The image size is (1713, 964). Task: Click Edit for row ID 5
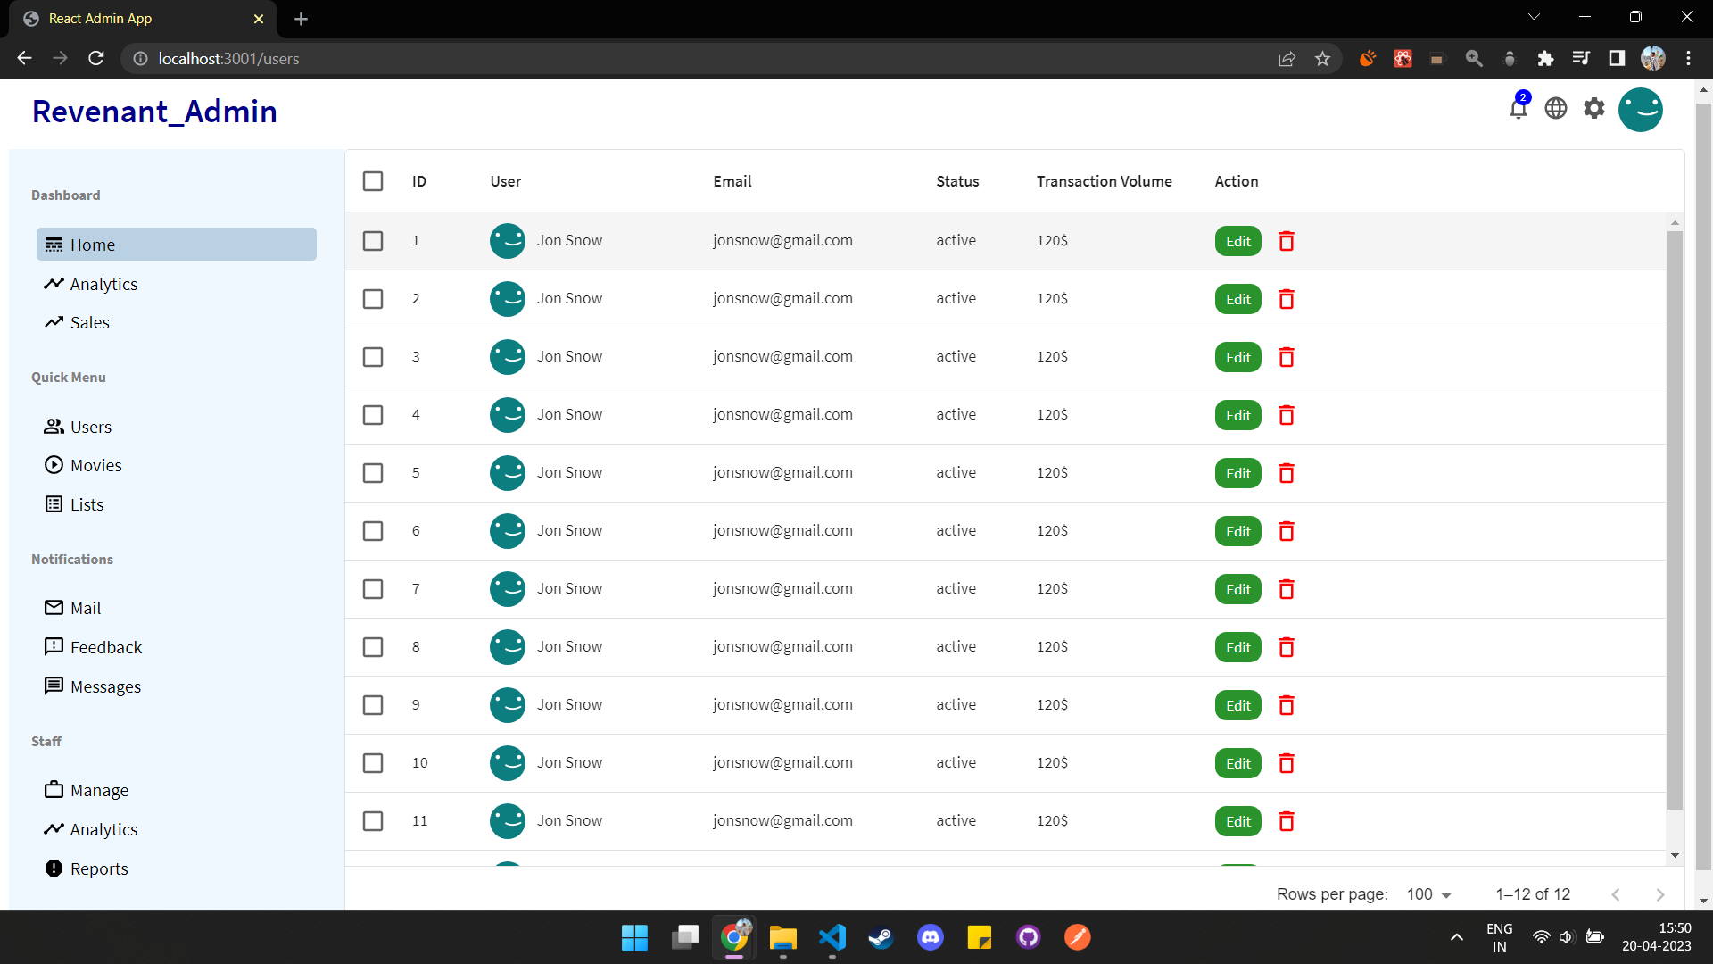tap(1238, 473)
